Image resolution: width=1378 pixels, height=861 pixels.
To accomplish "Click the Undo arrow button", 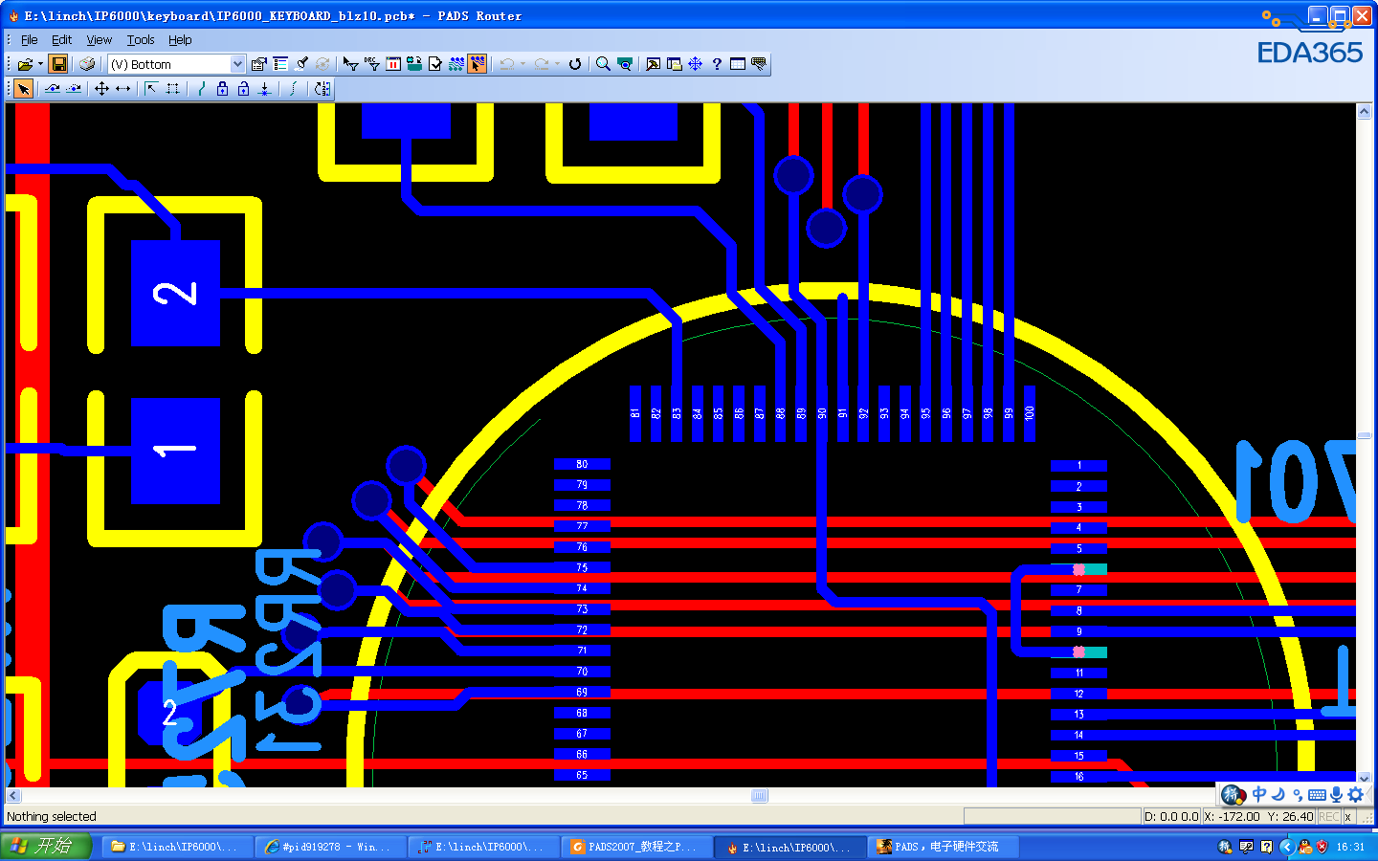I will 507,64.
